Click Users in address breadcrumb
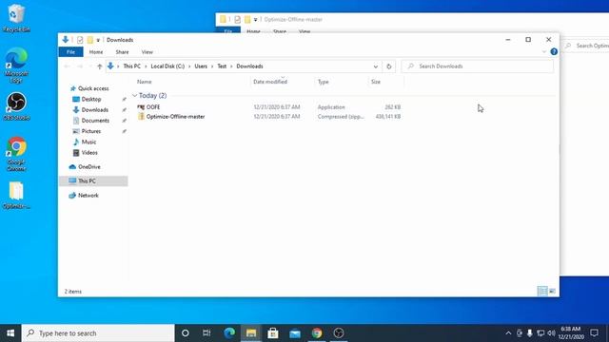Viewport: 609px width, 342px height. [x=201, y=66]
